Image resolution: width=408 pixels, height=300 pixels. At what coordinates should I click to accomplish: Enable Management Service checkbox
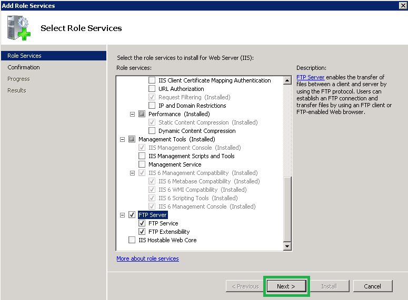click(x=142, y=164)
